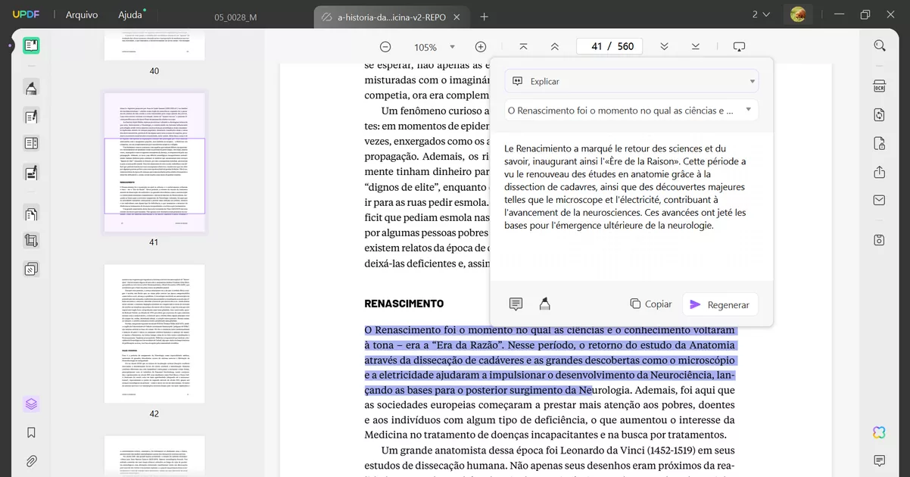
Task: Toggle the page thumbnails panel
Action: click(30, 404)
